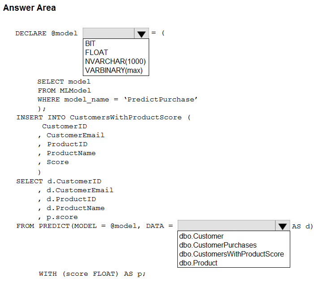Select BIT from the data type list
The image size is (314, 282).
pos(90,44)
